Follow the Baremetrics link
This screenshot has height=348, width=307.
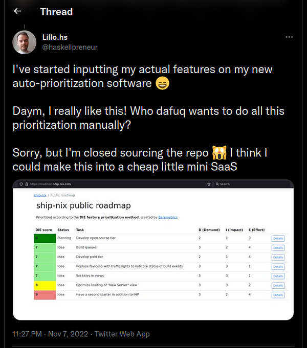tap(168, 217)
